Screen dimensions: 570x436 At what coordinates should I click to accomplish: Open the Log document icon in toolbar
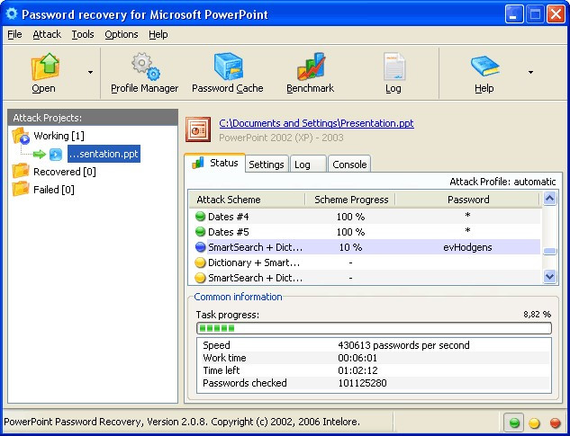click(394, 67)
